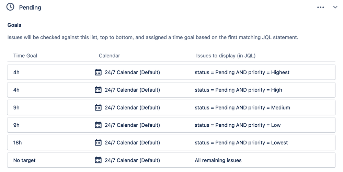The width and height of the screenshot is (343, 172).
Task: Click calendar icon in Low priority row
Action: [x=98, y=125]
